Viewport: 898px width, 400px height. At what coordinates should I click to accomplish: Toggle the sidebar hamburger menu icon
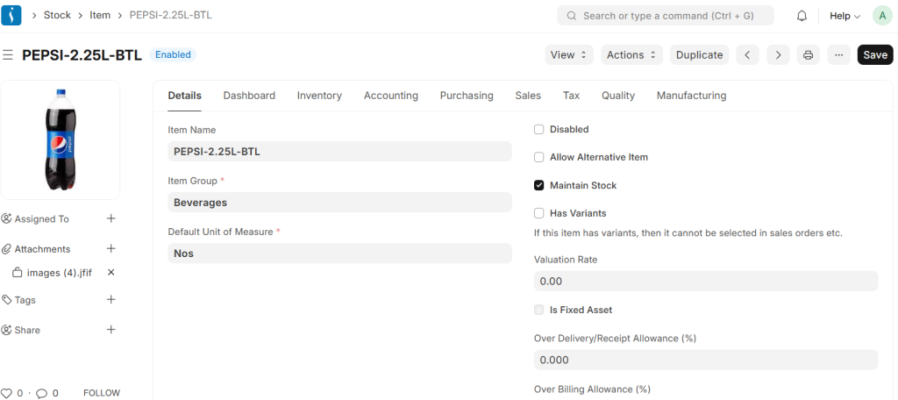8,55
